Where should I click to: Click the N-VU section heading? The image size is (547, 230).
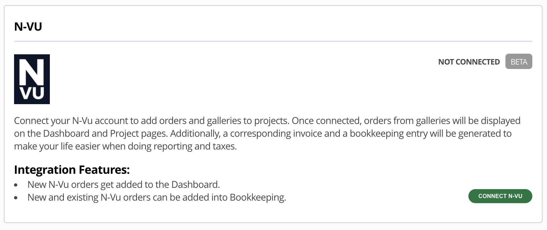click(28, 27)
